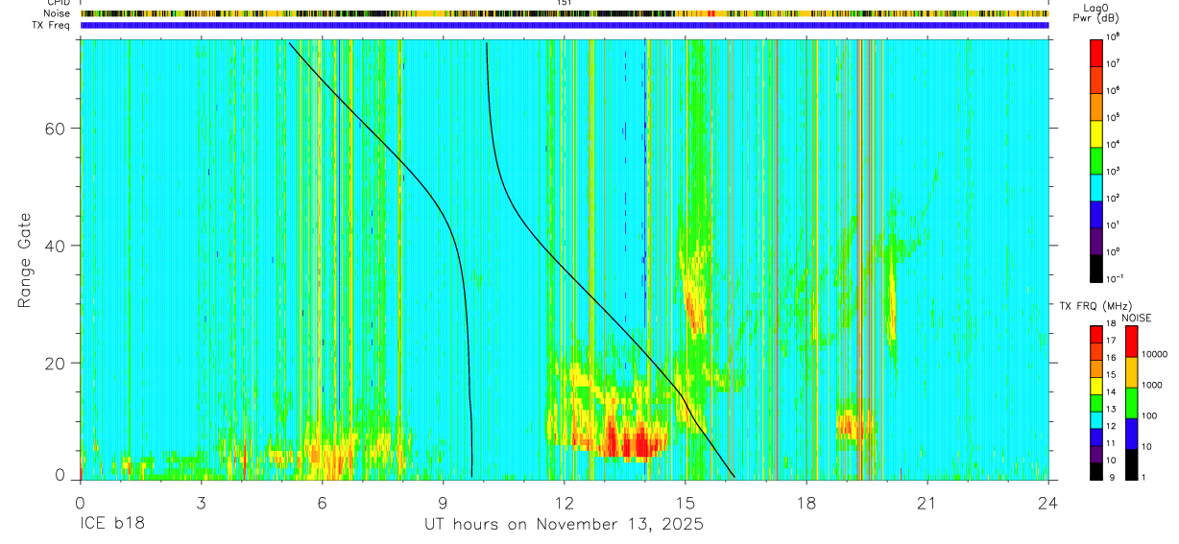Select the x-axis tick label 18

click(x=806, y=503)
